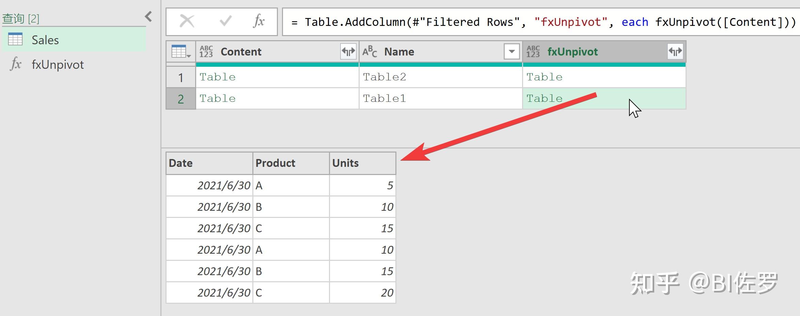Expand the fxUnpivot column with its expand icon
Viewport: 800px width, 316px height.
[x=675, y=51]
